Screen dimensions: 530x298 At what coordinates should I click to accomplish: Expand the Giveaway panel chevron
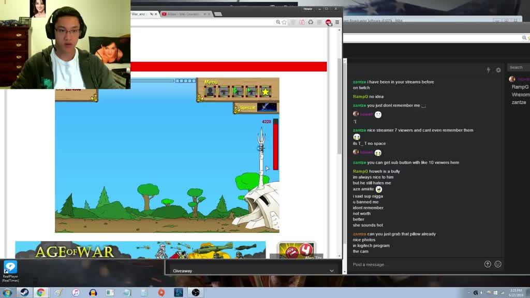[x=332, y=271]
